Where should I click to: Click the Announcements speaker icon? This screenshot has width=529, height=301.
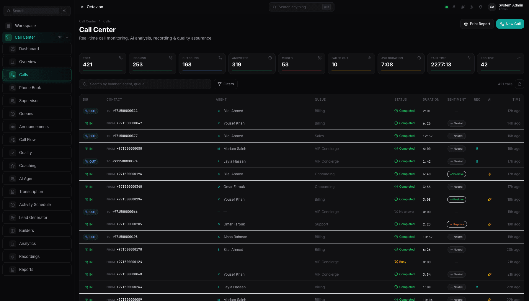pyautogui.click(x=13, y=127)
